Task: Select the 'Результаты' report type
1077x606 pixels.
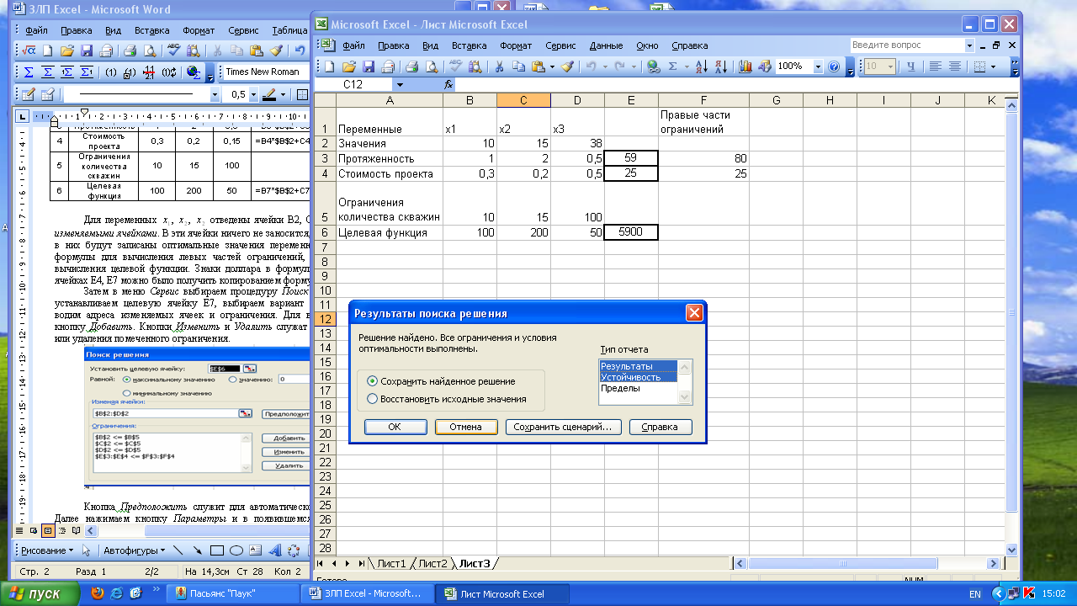Action: pyautogui.click(x=638, y=366)
